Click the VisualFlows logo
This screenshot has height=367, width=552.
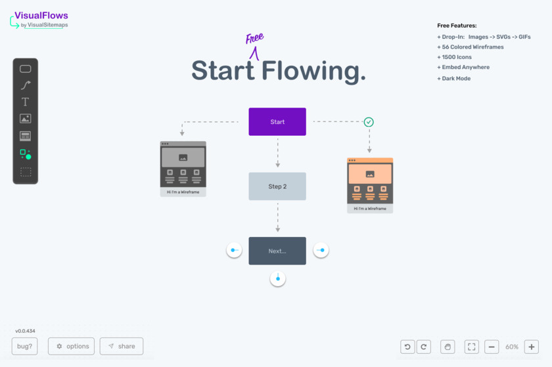click(x=39, y=20)
